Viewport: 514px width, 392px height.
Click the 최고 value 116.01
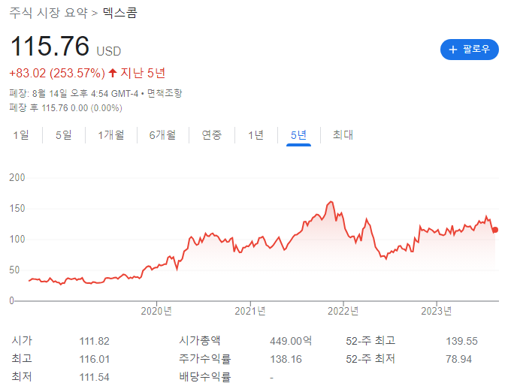coord(94,359)
